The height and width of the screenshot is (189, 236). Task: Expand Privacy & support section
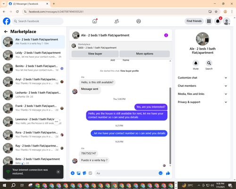[x=202, y=102]
